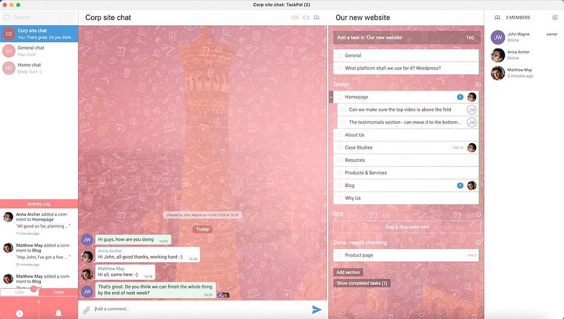Show completed tasks

point(361,283)
